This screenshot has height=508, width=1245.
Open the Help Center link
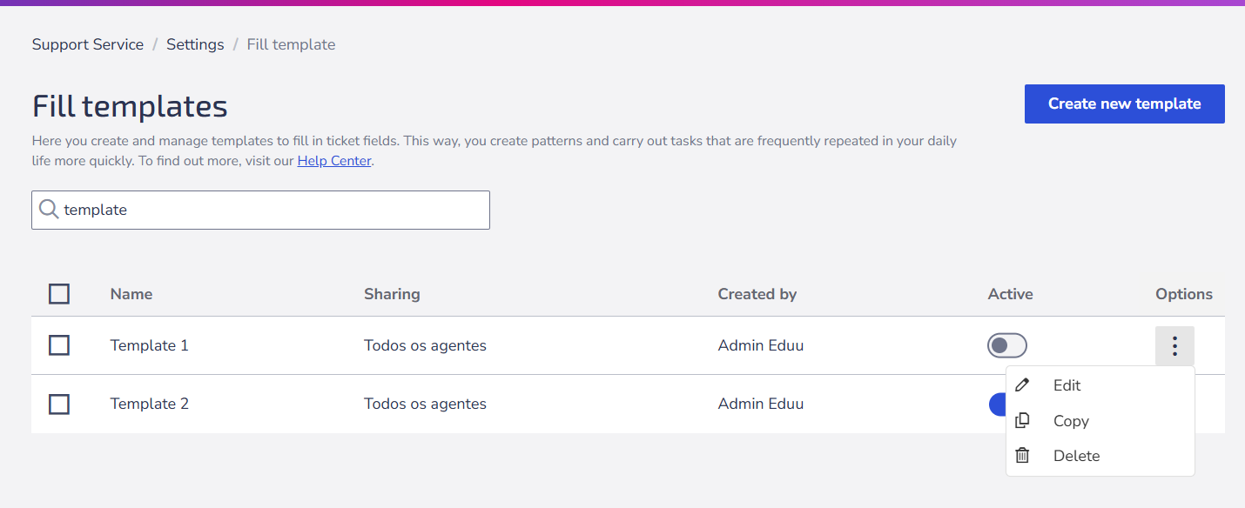[x=334, y=161]
